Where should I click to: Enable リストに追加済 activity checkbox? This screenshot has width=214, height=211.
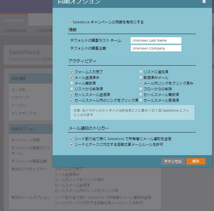141,72
